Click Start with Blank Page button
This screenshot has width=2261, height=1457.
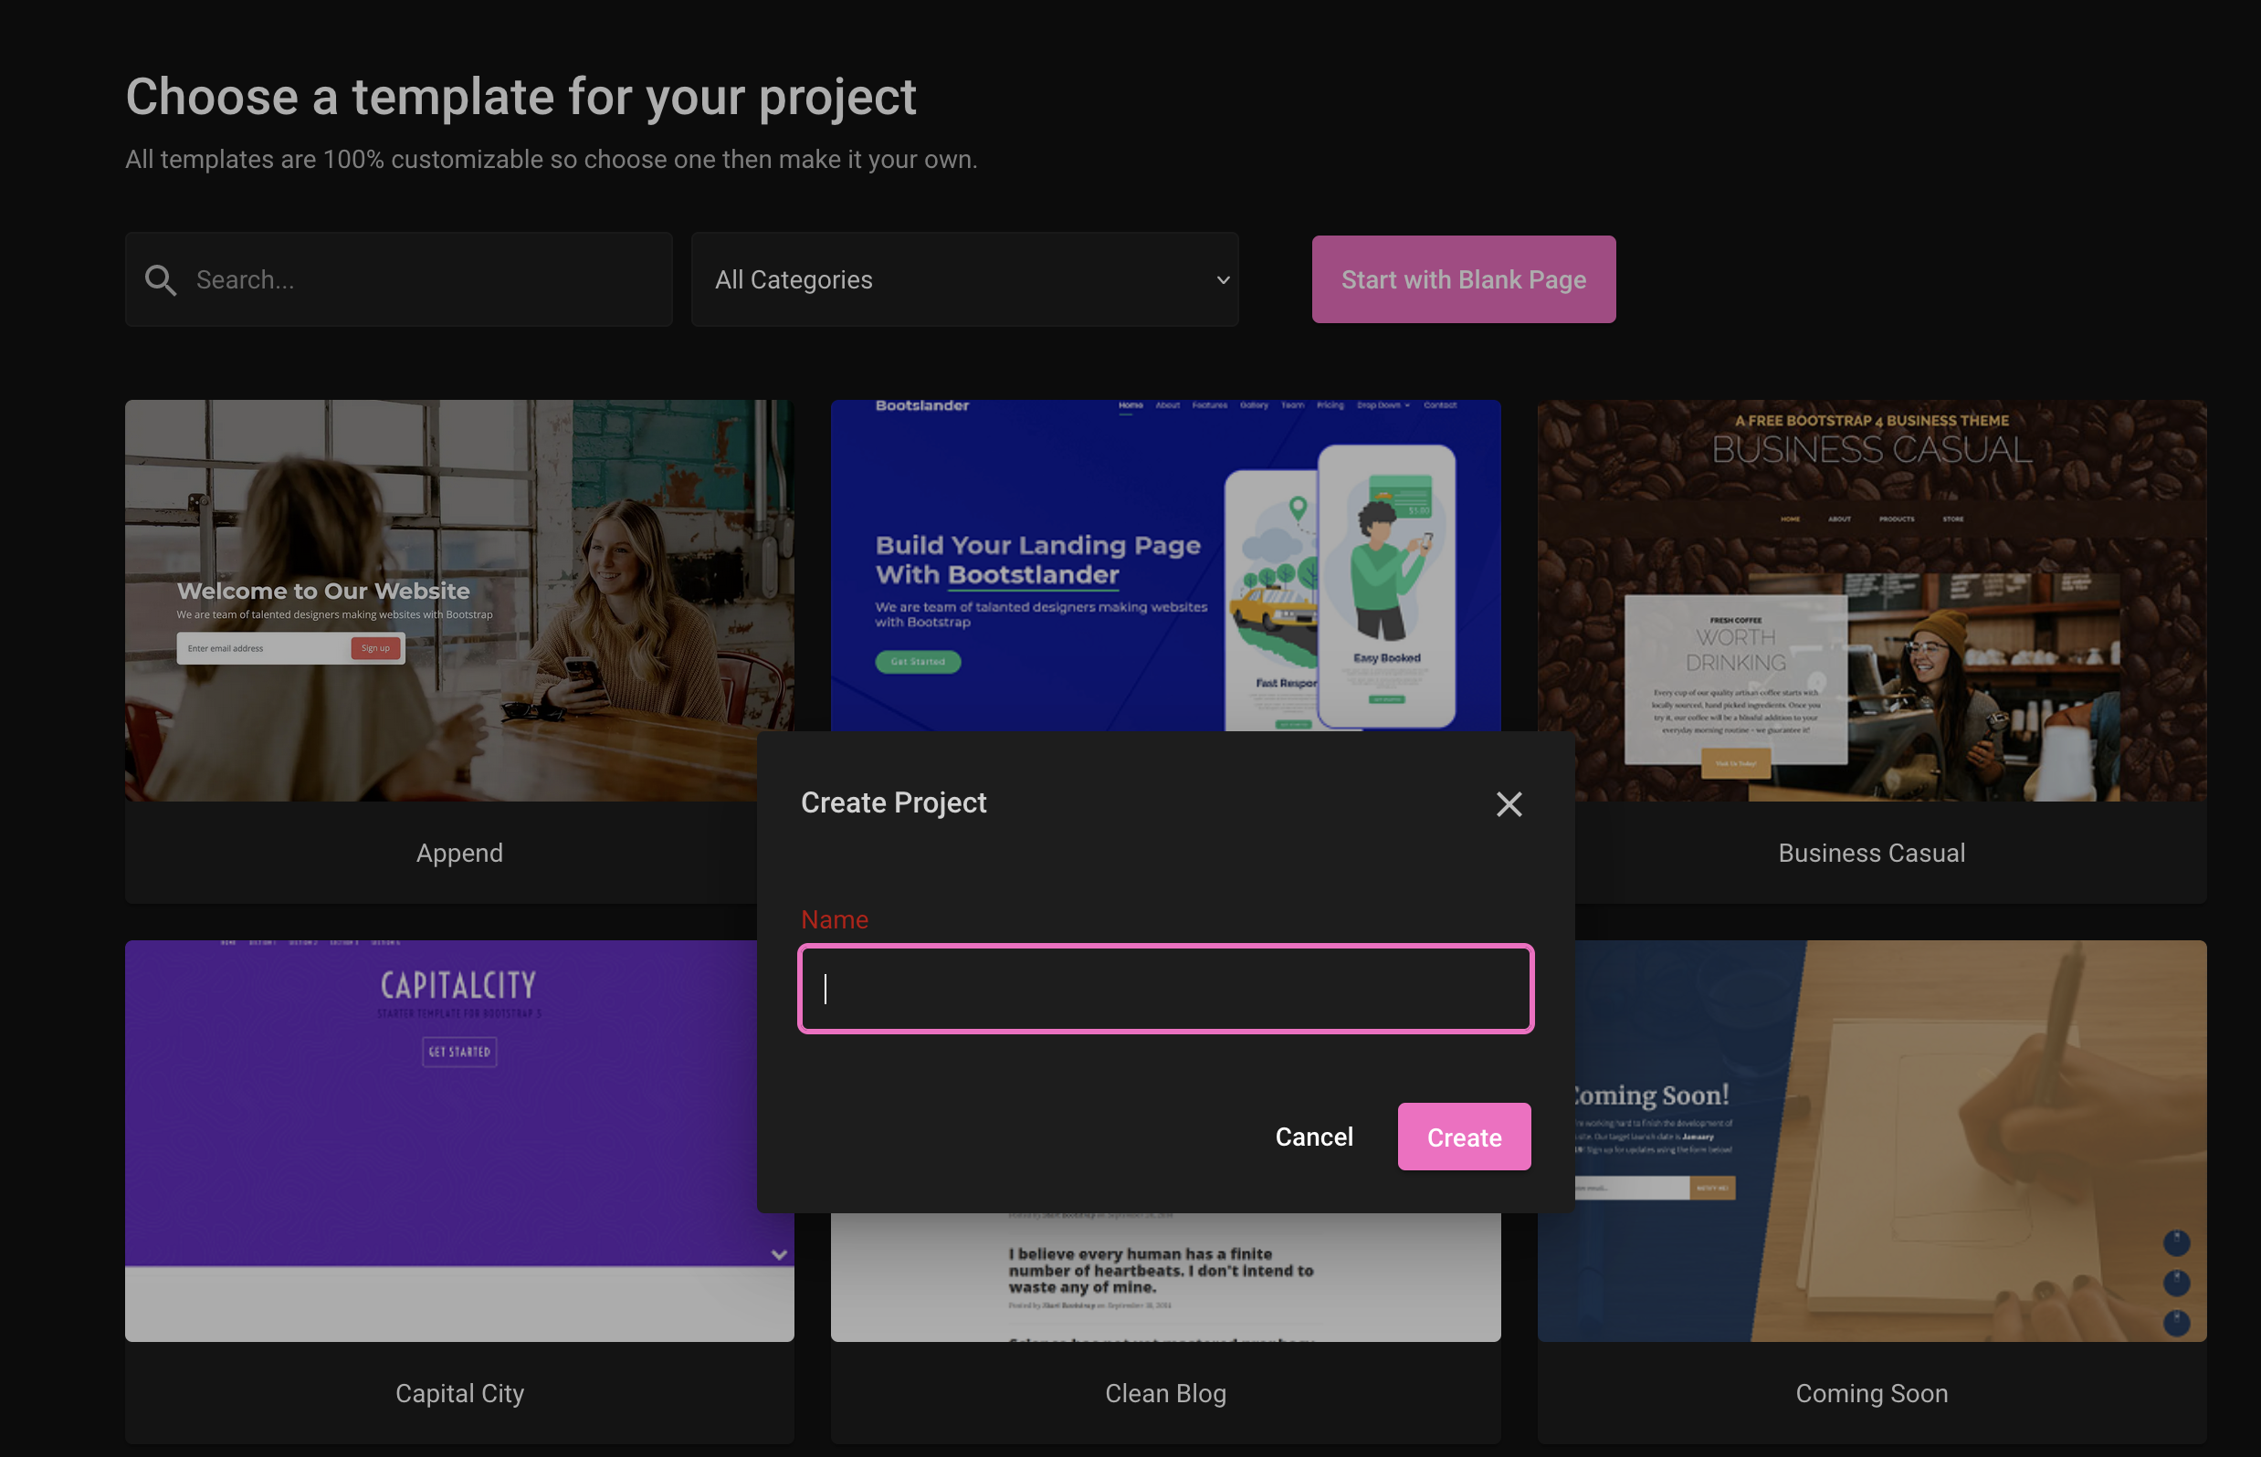coord(1463,280)
